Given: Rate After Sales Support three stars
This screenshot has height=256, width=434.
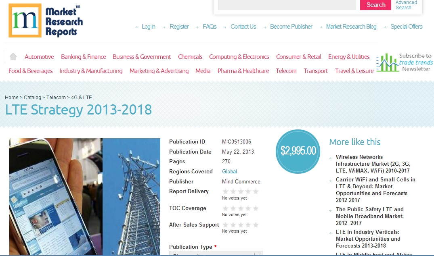Looking at the screenshot, I should tap(240, 225).
